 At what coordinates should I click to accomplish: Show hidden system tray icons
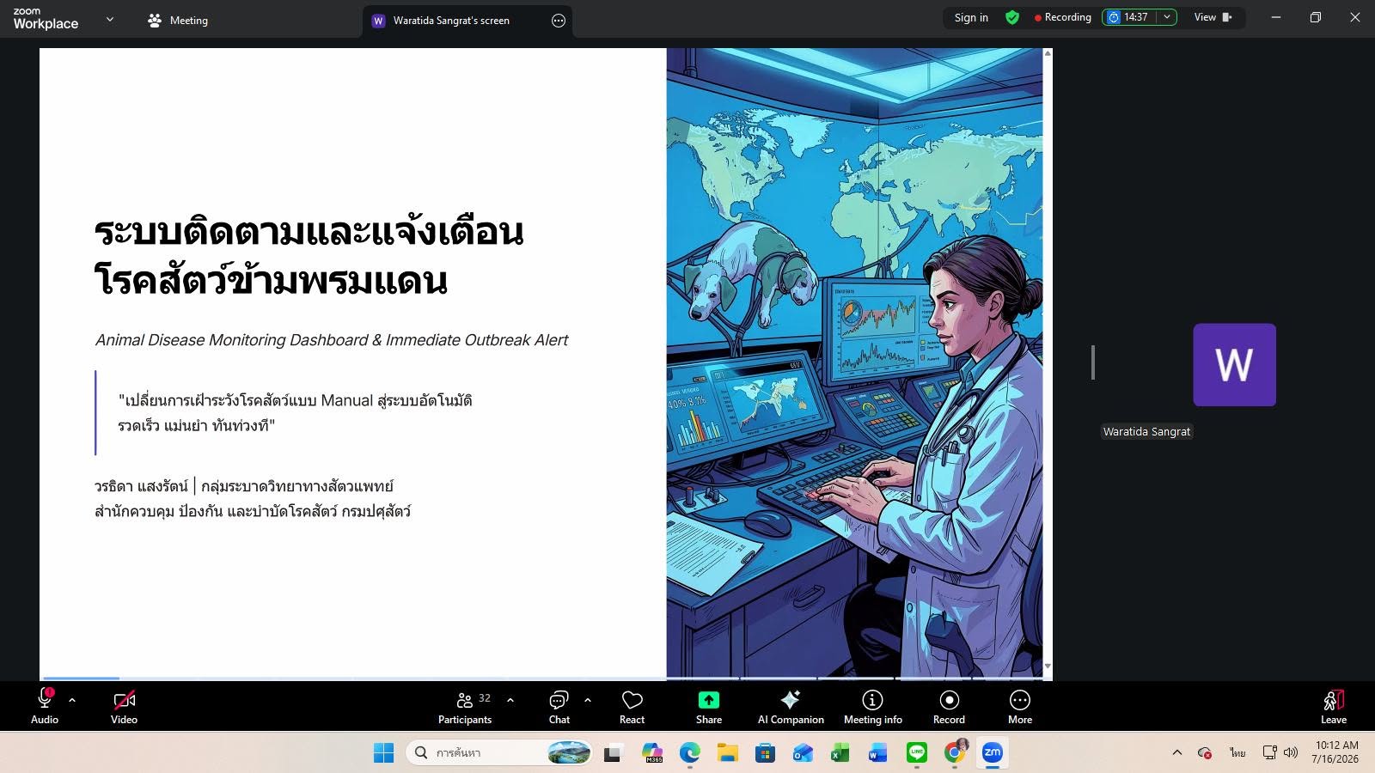pyautogui.click(x=1177, y=753)
